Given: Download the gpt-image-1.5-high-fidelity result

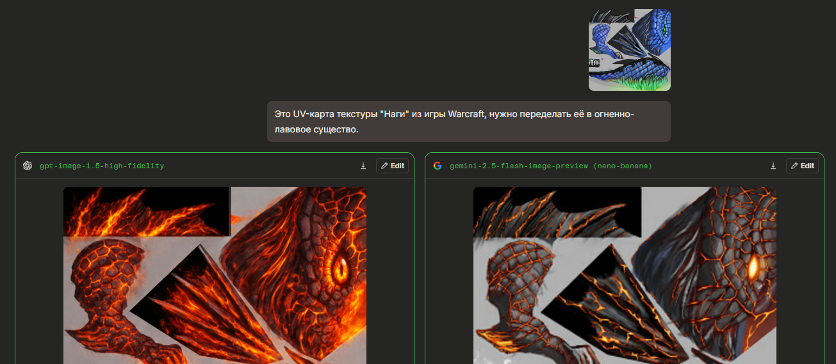Looking at the screenshot, I should tap(363, 166).
